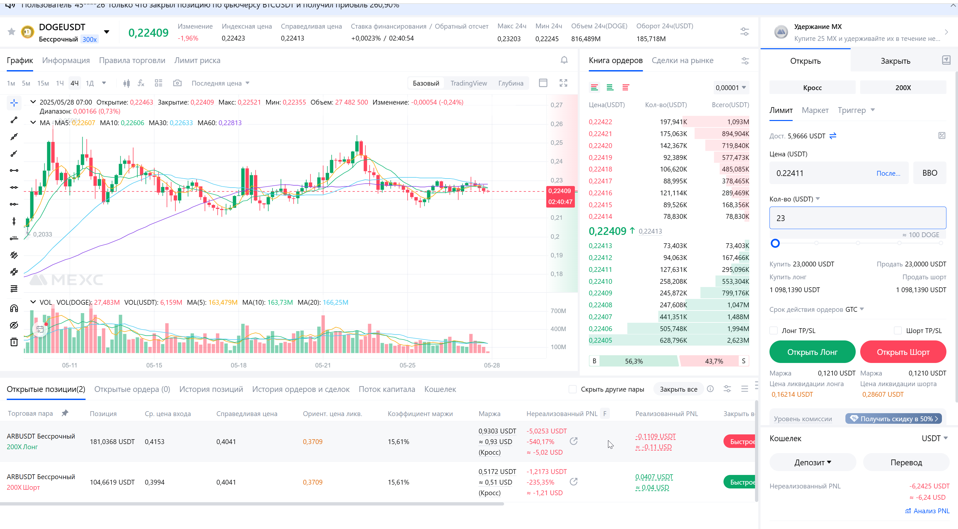Switch chart to Глубина mode
Screen dimensions: 958x529
pos(511,83)
